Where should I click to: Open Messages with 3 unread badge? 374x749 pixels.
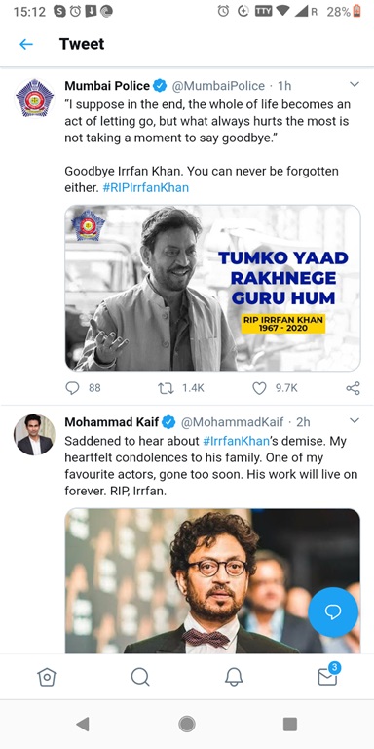pyautogui.click(x=328, y=675)
